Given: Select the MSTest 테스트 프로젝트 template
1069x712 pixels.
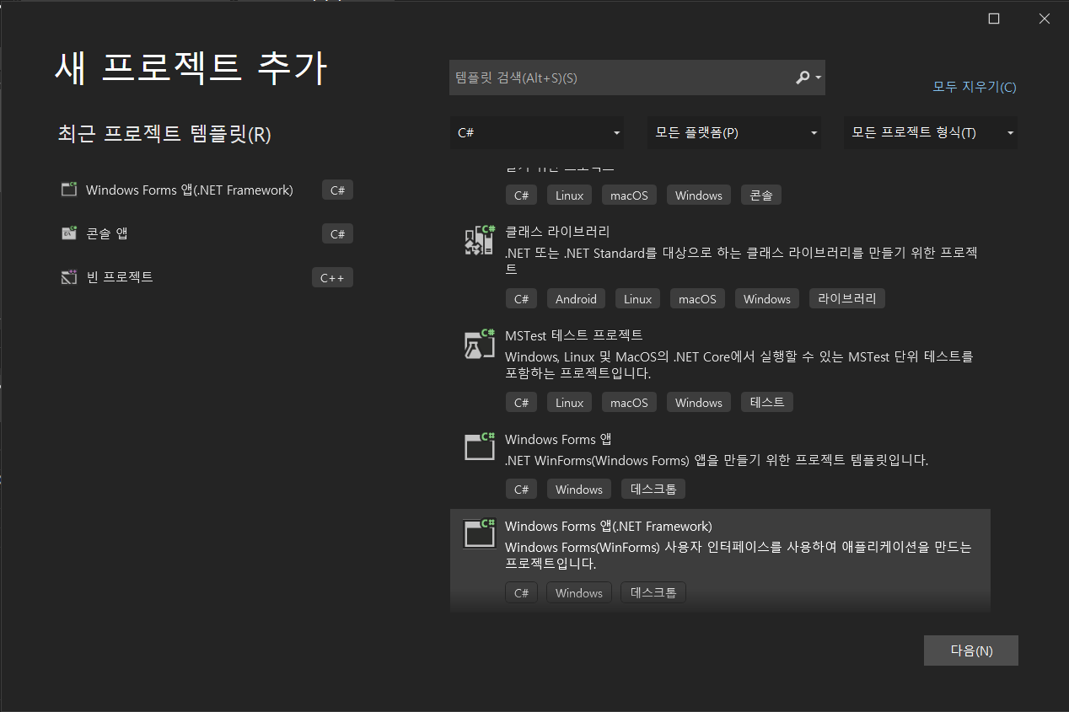Looking at the screenshot, I should 574,335.
